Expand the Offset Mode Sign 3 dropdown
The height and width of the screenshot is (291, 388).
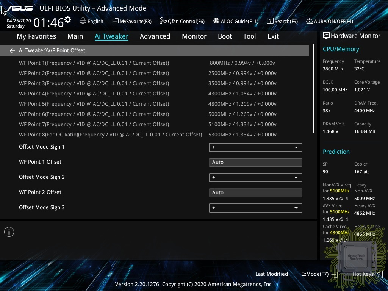pyautogui.click(x=256, y=208)
